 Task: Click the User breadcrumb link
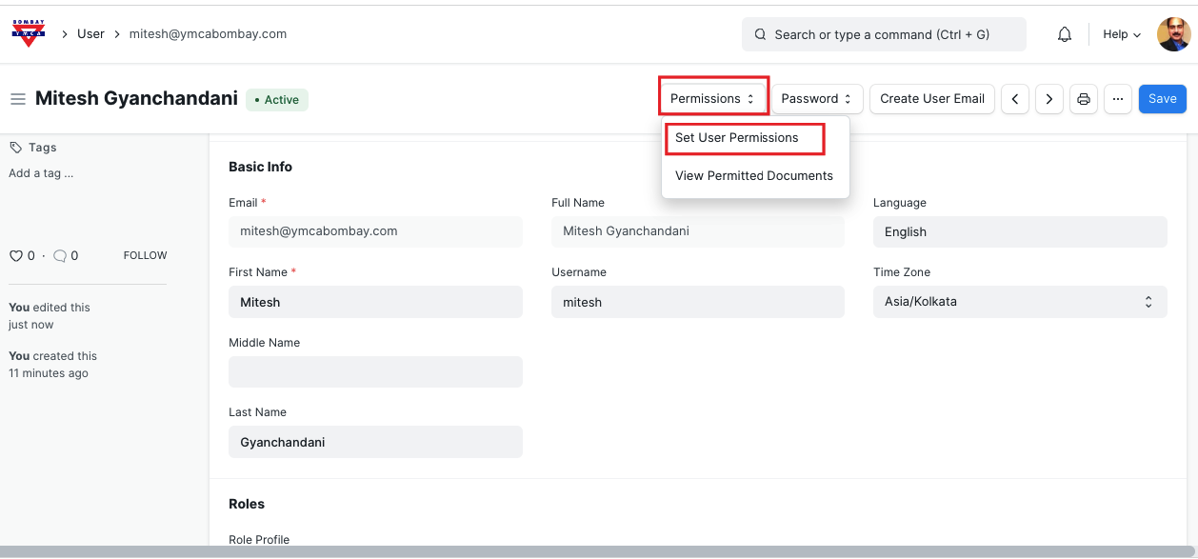(90, 34)
